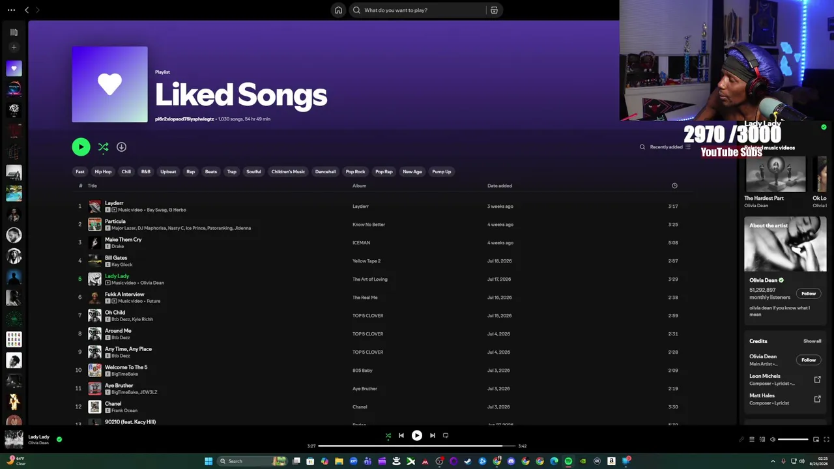The height and width of the screenshot is (469, 834).
Task: Select the New Age filter chip
Action: 412,171
